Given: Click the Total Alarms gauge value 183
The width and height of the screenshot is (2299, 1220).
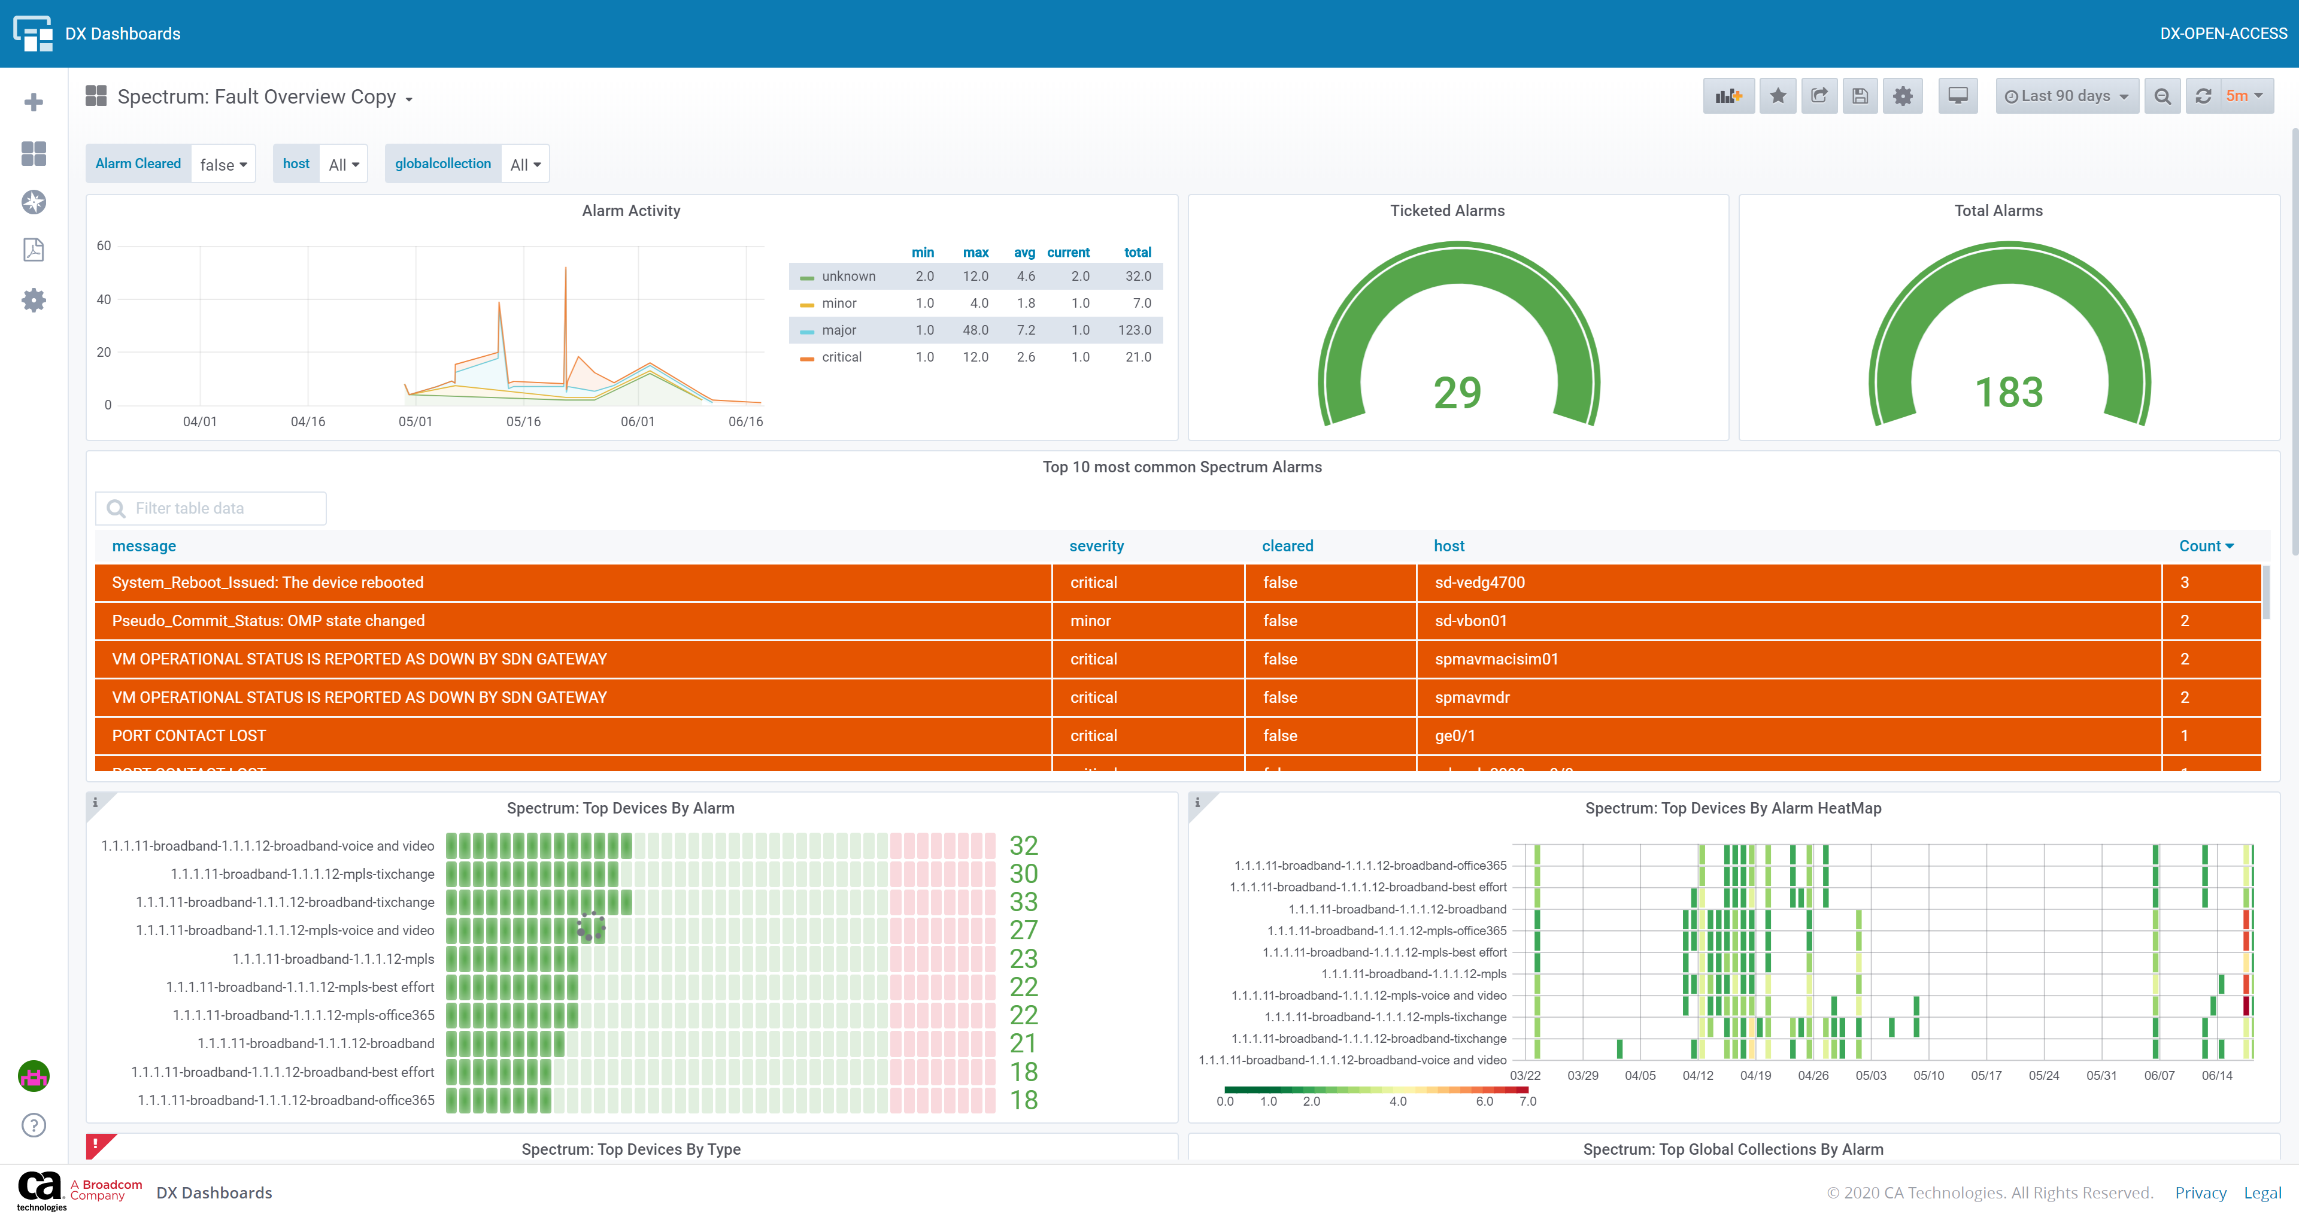Looking at the screenshot, I should pos(2009,393).
